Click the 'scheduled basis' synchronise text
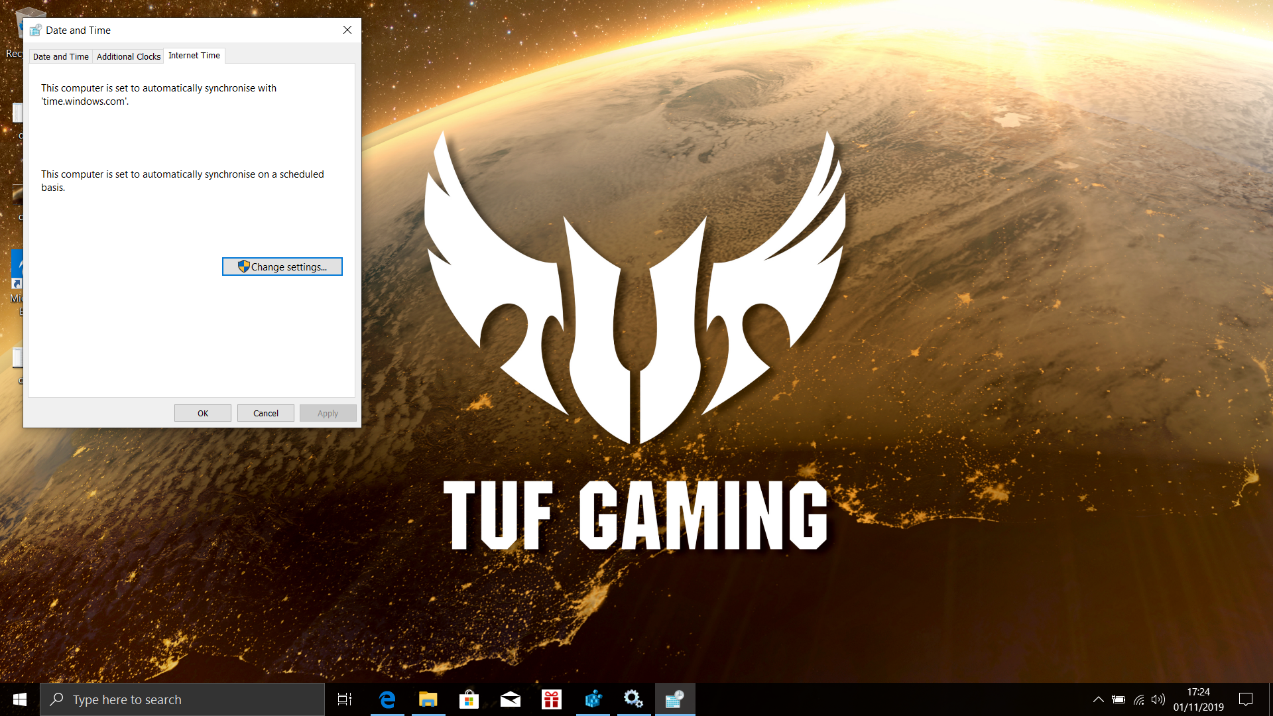The image size is (1273, 716). coord(182,181)
